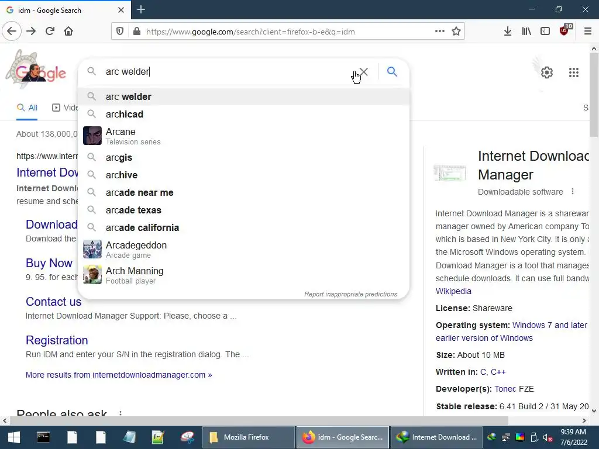The height and width of the screenshot is (449, 599).
Task: Choose Arch Manning Football player suggestion
Action: coord(243,275)
